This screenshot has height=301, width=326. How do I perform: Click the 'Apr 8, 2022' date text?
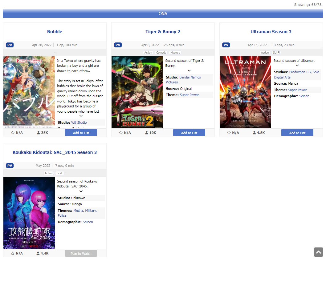(150, 45)
